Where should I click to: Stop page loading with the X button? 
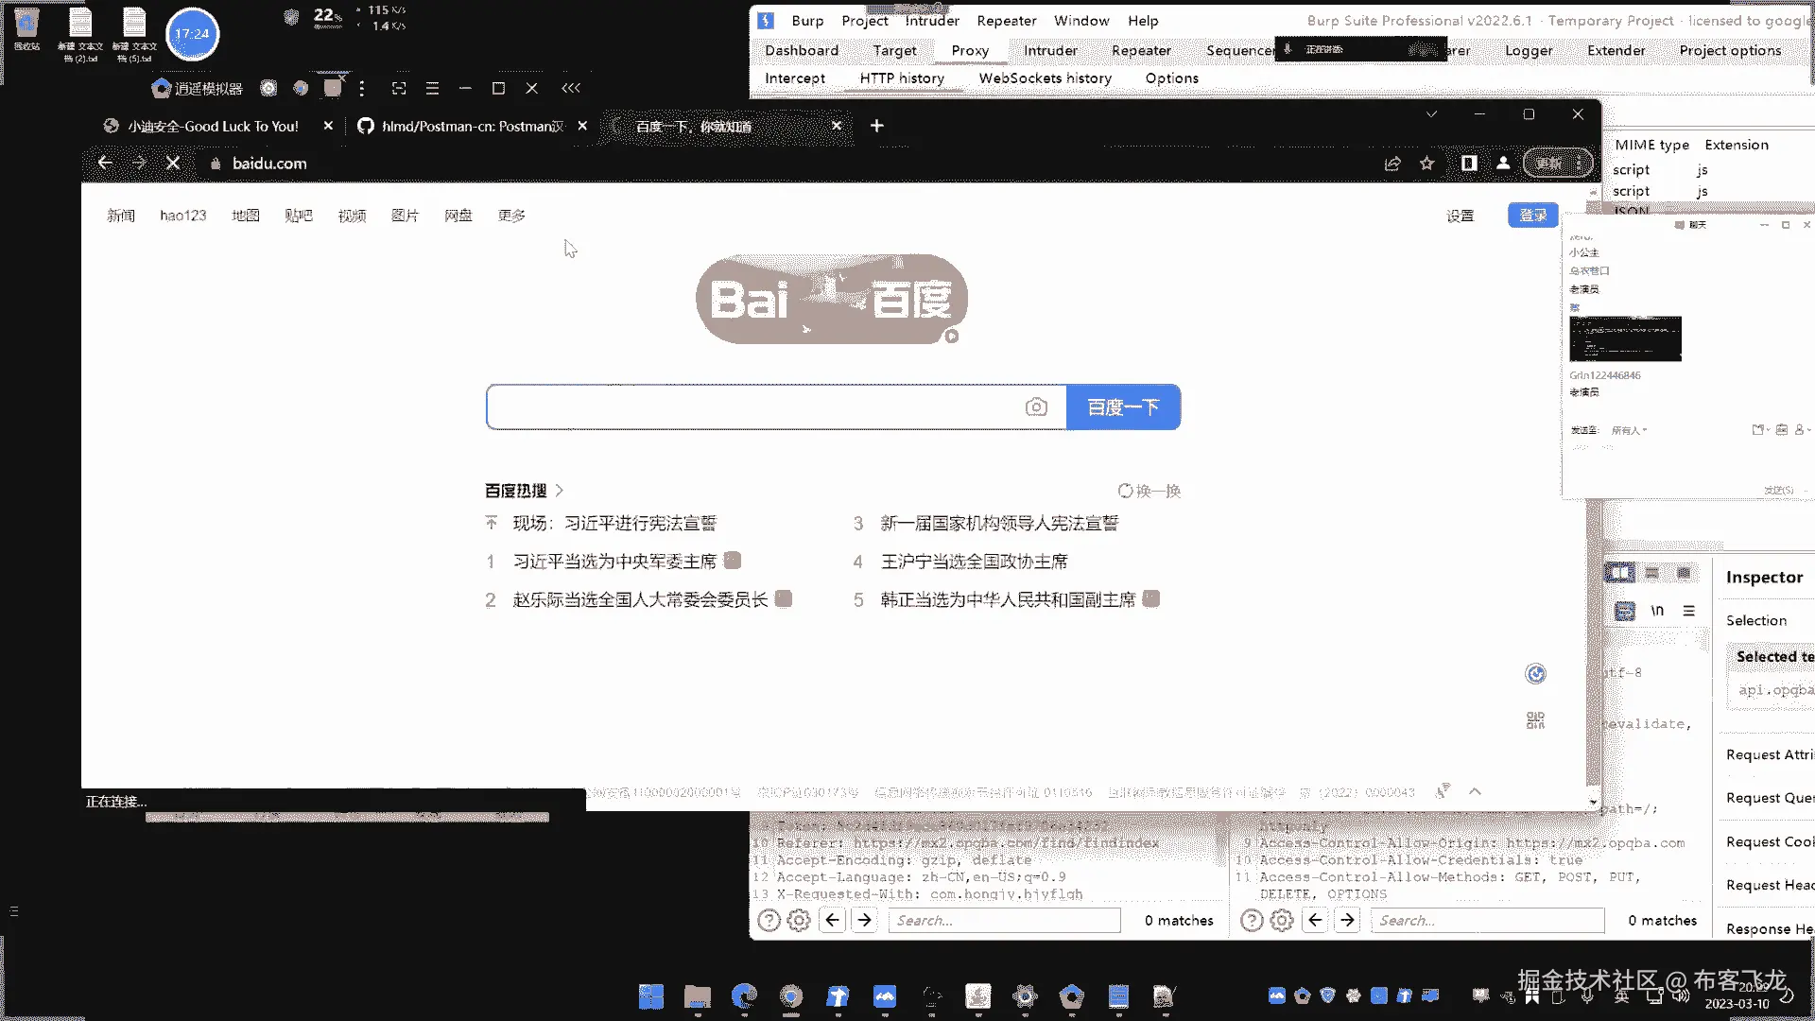173,164
